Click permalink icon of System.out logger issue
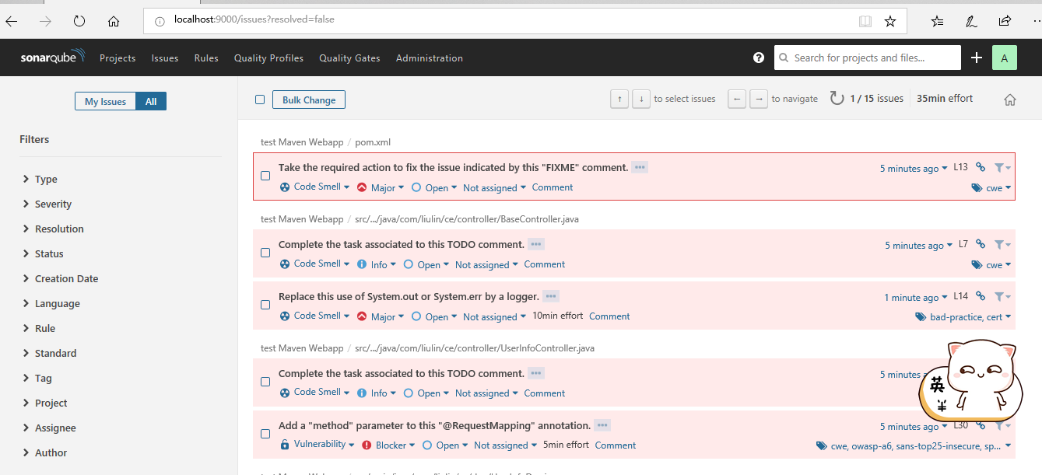The image size is (1042, 475). coord(981,296)
